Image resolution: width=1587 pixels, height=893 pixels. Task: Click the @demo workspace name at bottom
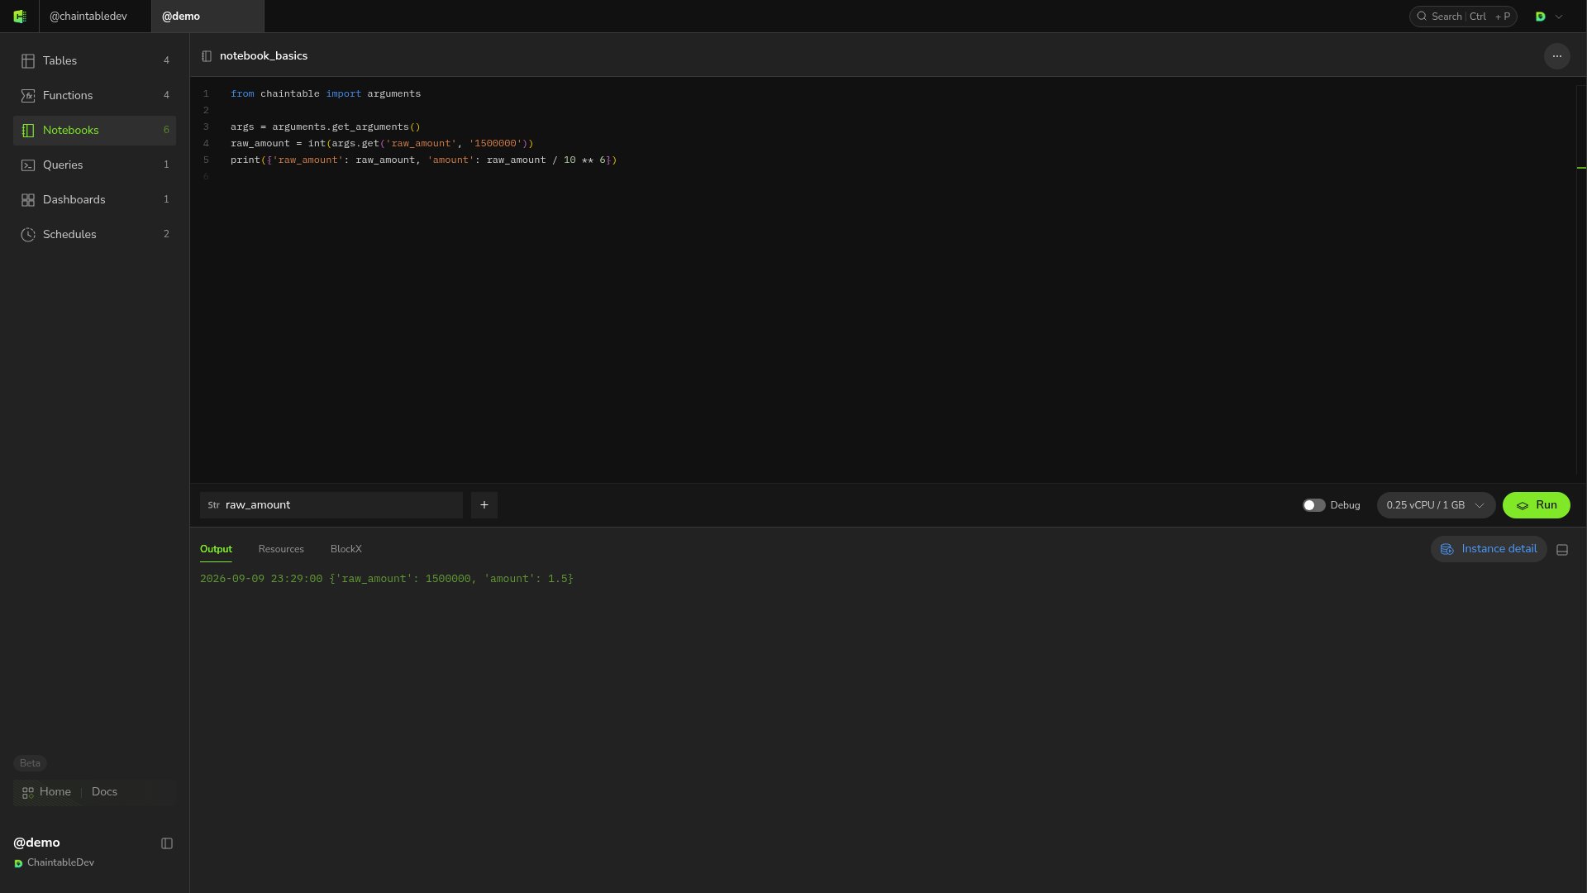click(36, 843)
